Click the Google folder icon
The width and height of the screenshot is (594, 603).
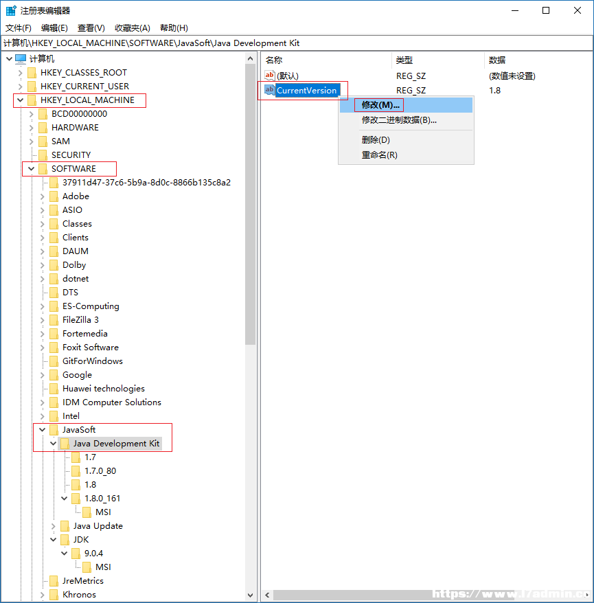coord(54,375)
